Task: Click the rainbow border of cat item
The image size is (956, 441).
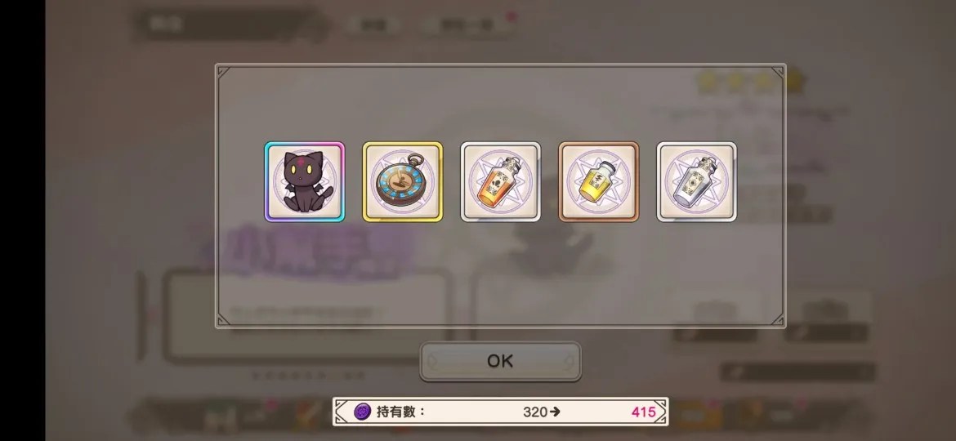Action: point(304,145)
